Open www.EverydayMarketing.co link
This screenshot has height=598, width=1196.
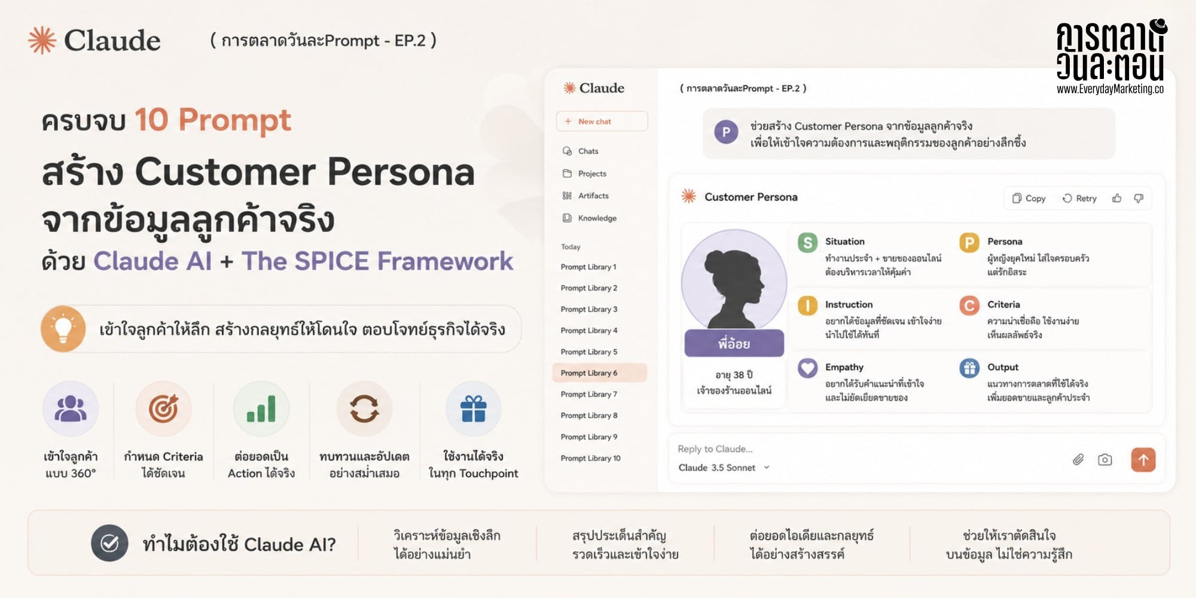(x=1110, y=89)
